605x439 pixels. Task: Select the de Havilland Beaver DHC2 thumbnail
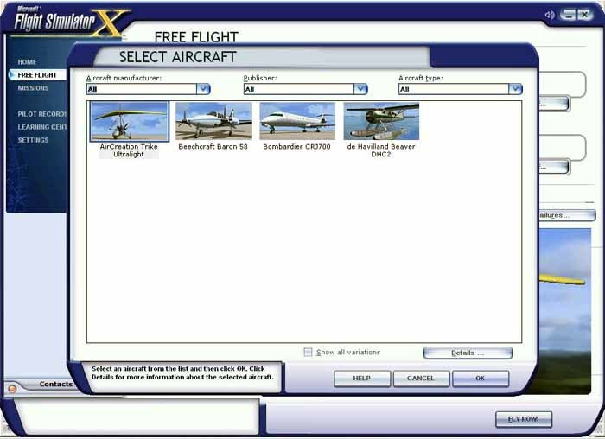click(x=381, y=121)
